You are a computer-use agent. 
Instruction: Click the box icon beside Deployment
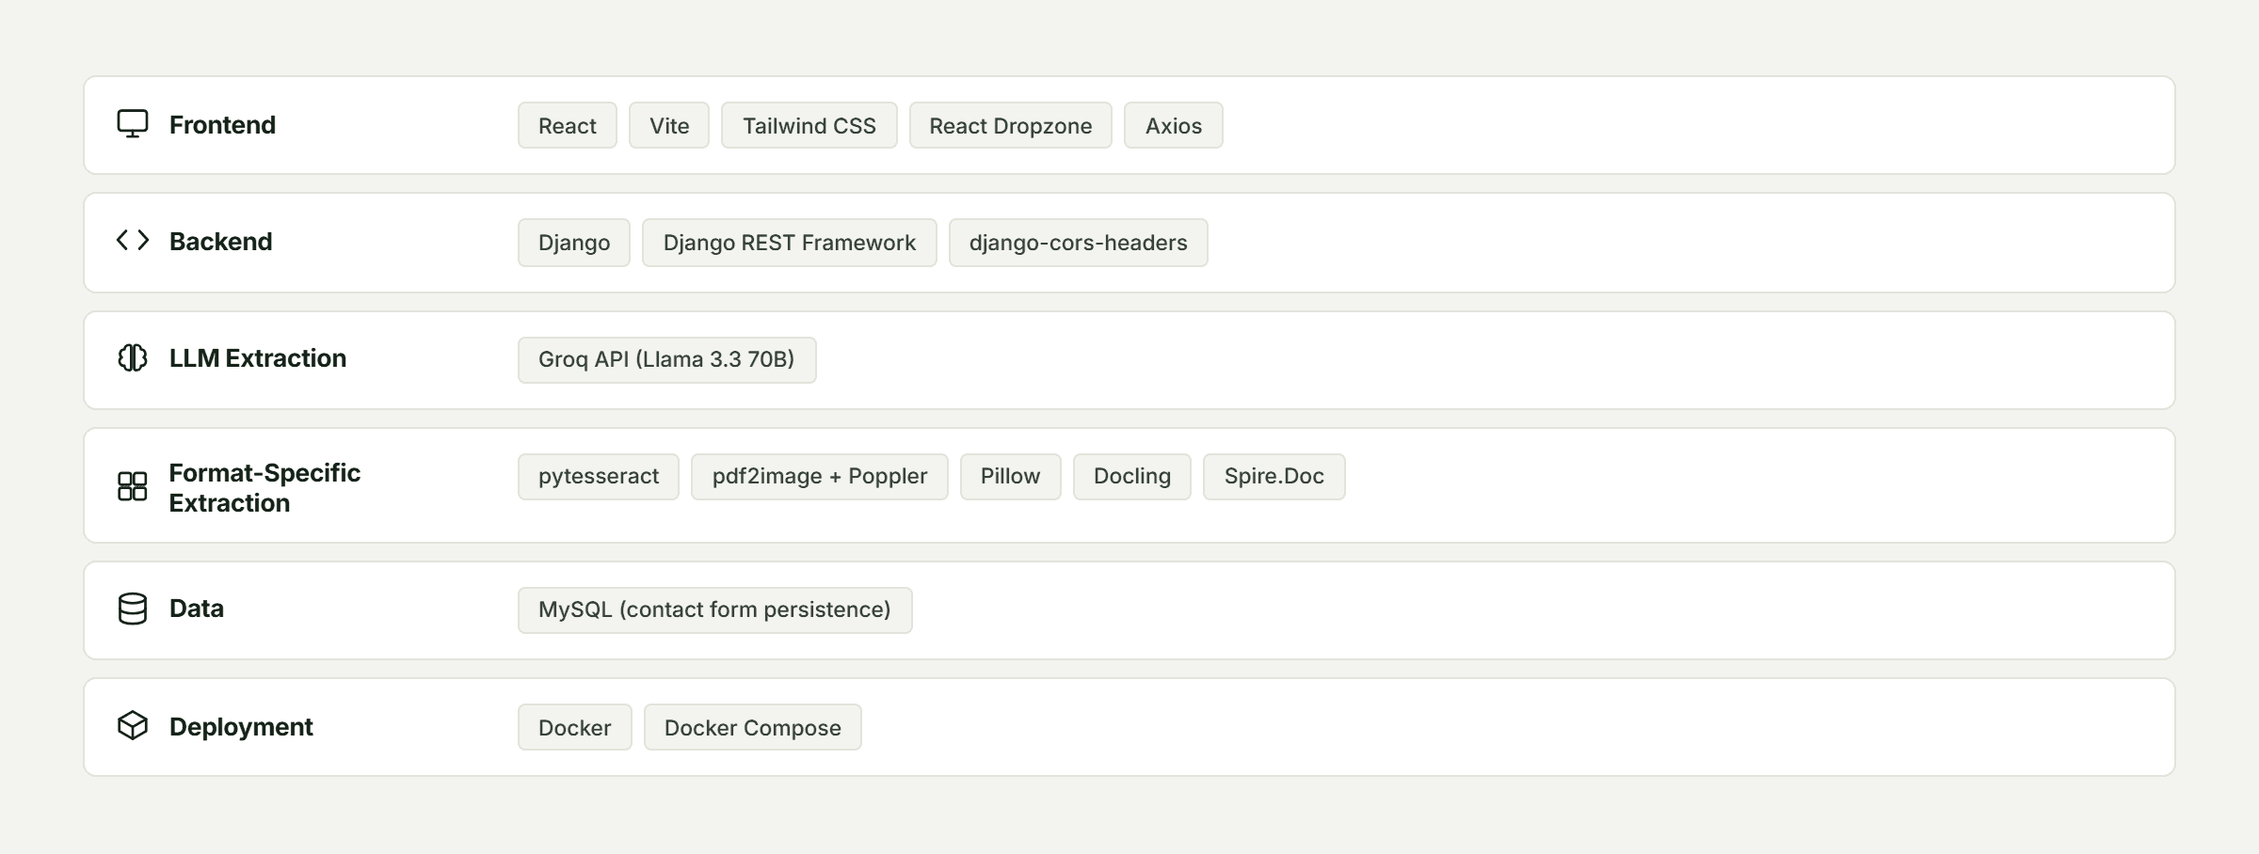point(133,725)
